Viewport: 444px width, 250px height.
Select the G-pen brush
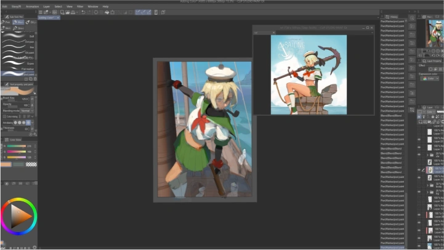(x=18, y=63)
